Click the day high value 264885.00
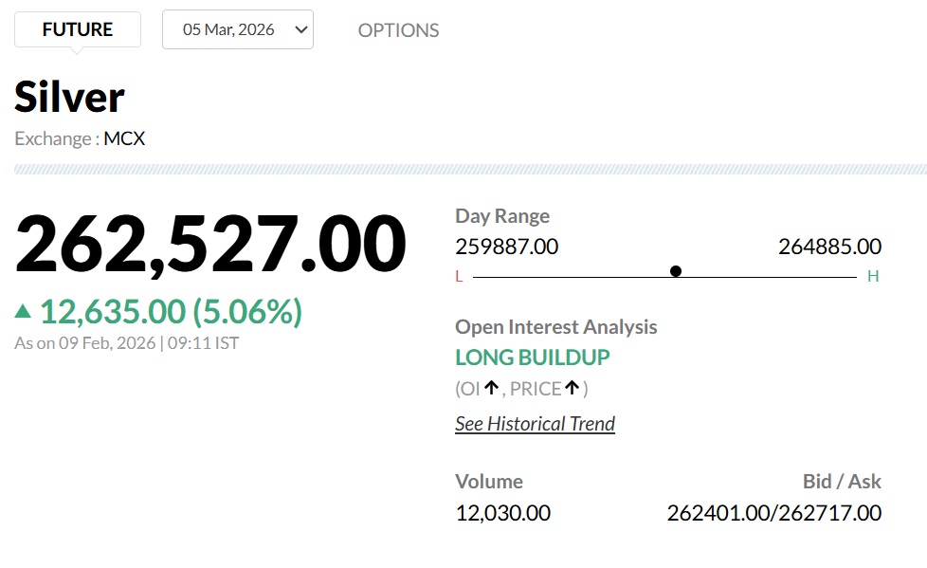The width and height of the screenshot is (927, 568). pos(829,247)
